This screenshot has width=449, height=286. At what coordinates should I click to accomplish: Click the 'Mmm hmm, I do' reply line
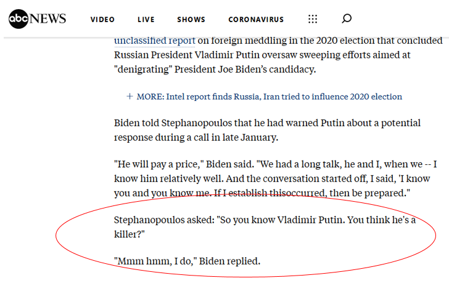click(187, 261)
